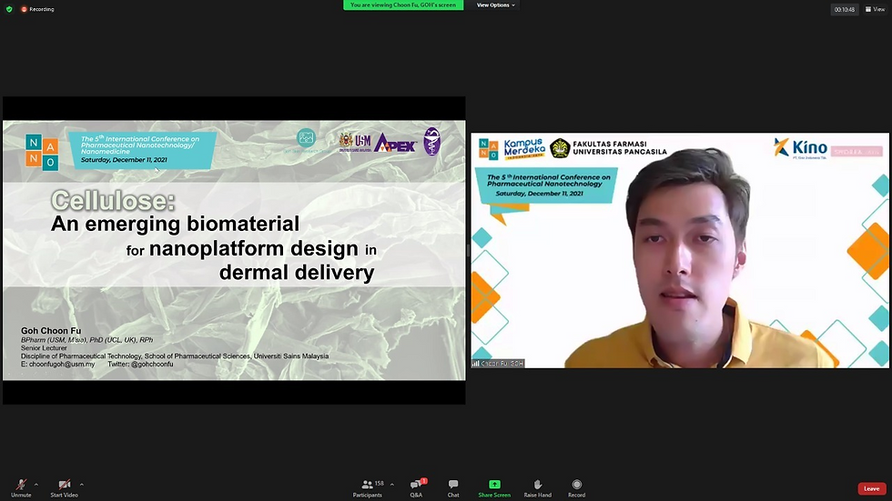Click the NANO logo on slide
The image size is (892, 501).
[42, 152]
